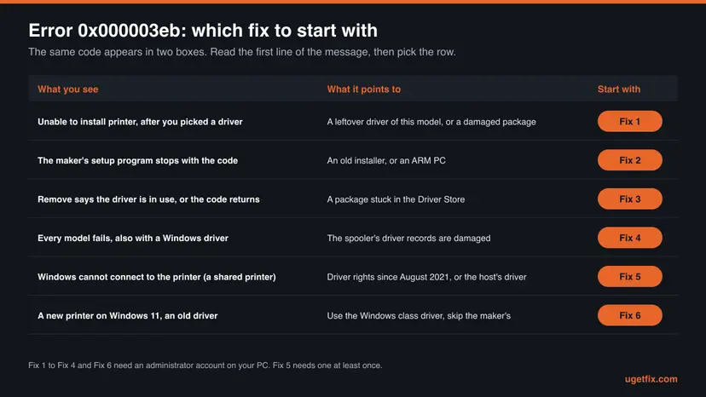Click the 'What you see' column header

click(x=68, y=89)
